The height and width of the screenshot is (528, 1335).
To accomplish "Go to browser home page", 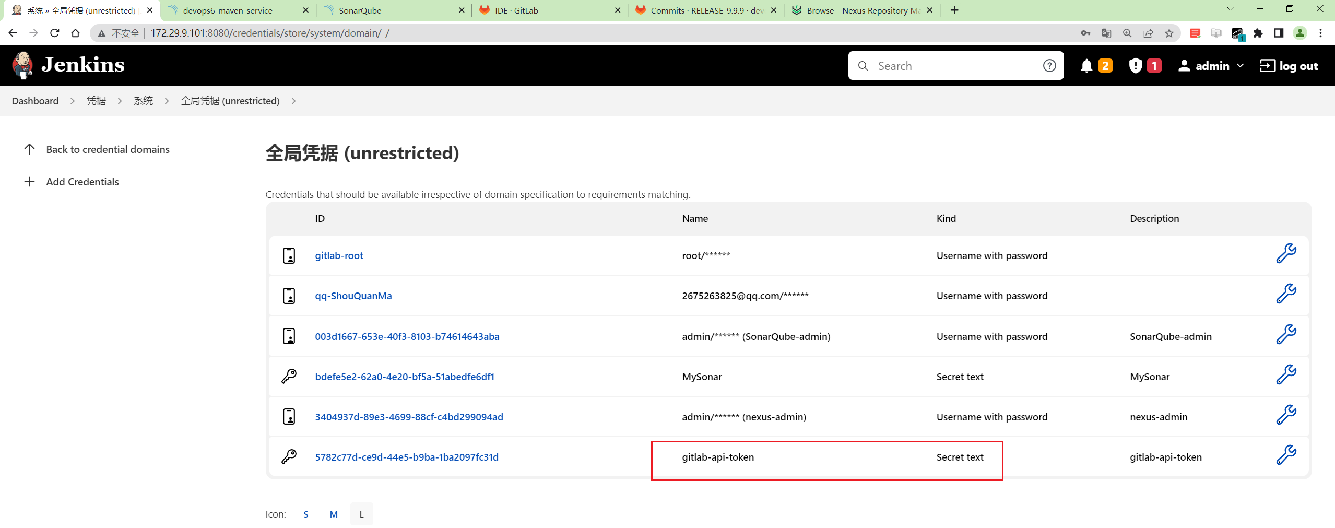I will pyautogui.click(x=76, y=33).
